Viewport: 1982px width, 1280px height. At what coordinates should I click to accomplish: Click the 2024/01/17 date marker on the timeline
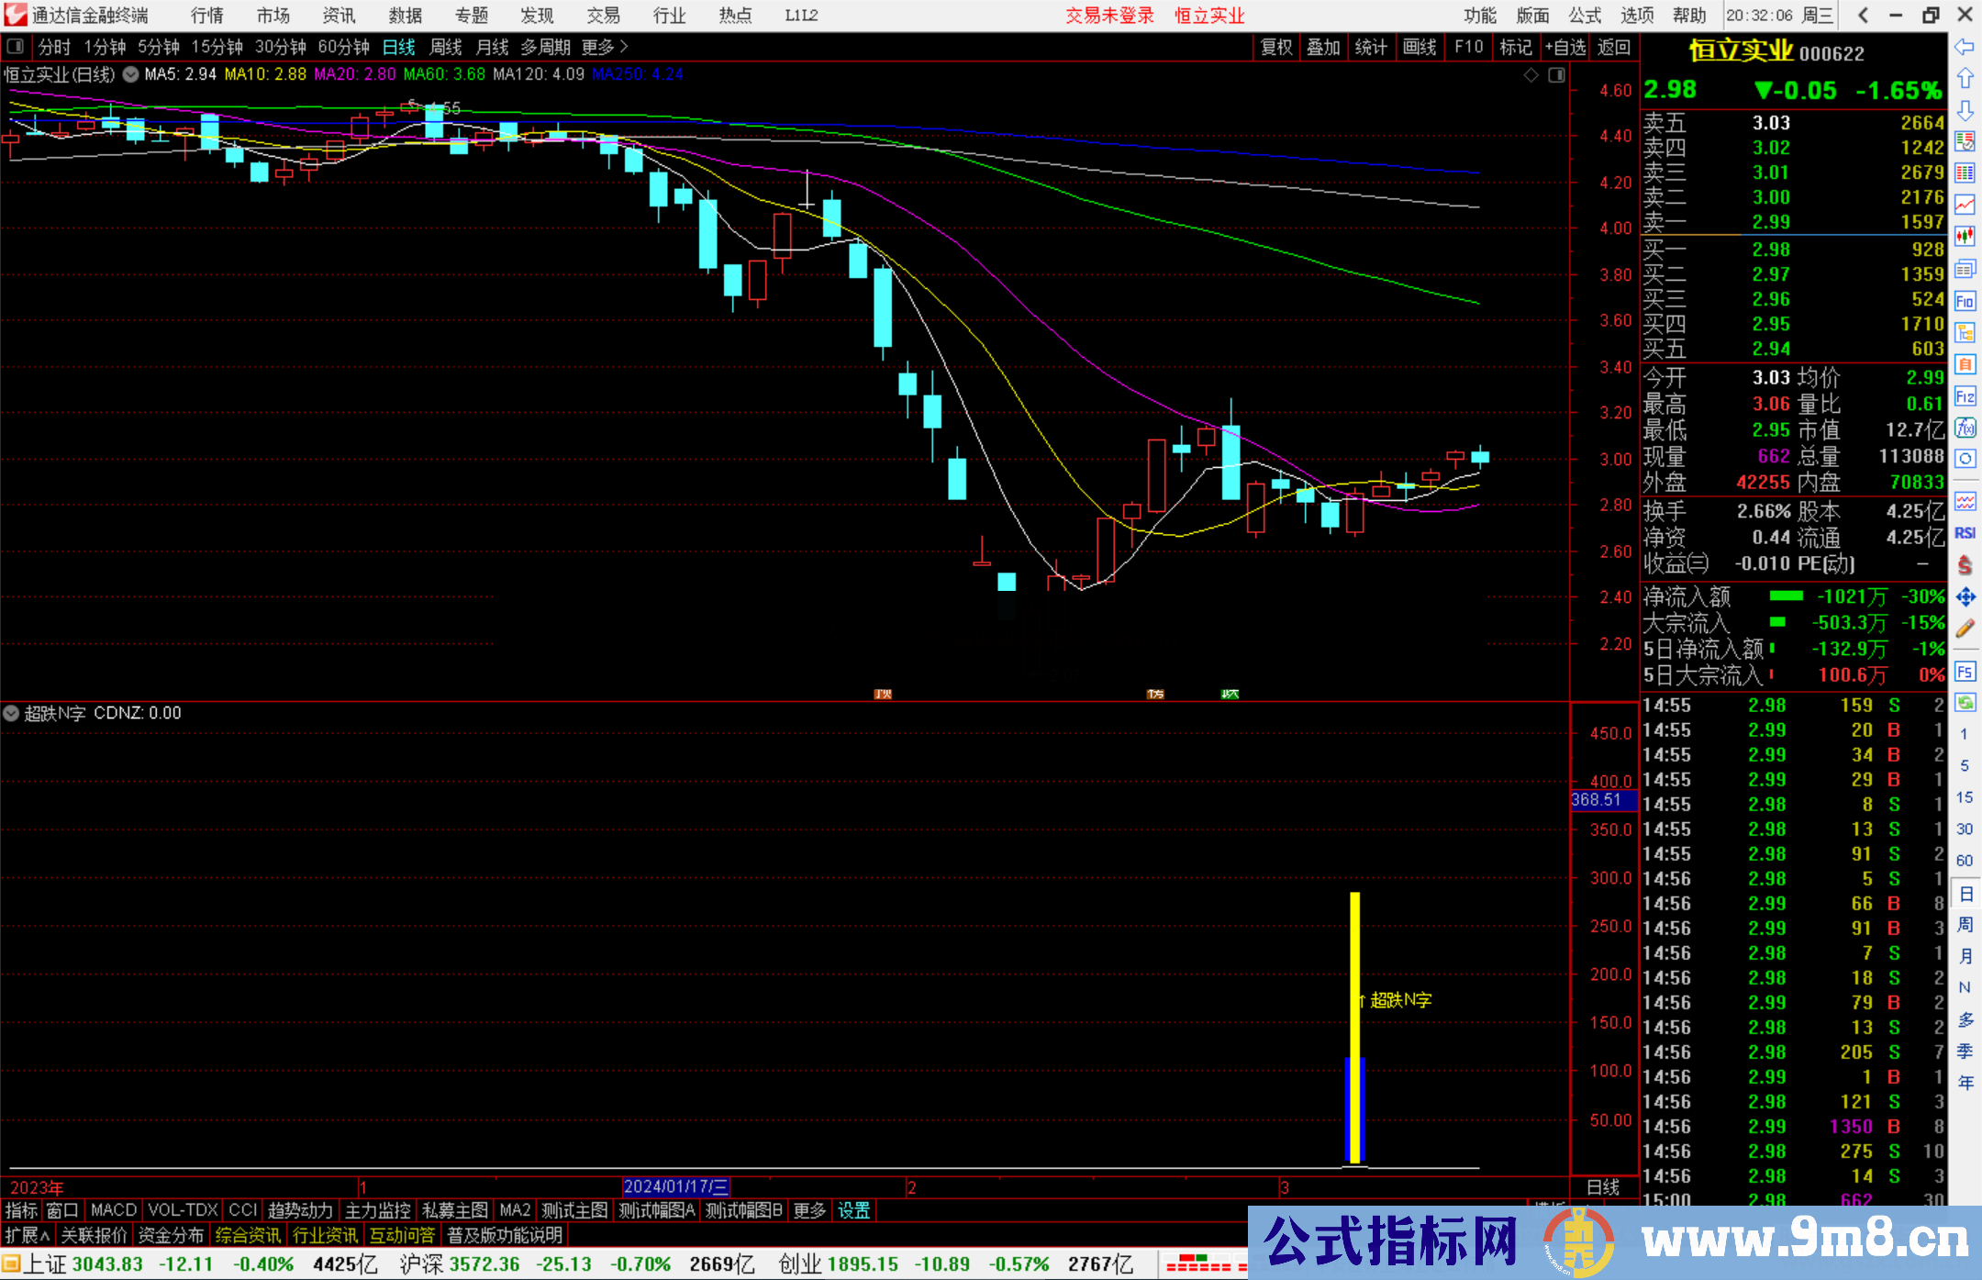(x=675, y=1186)
